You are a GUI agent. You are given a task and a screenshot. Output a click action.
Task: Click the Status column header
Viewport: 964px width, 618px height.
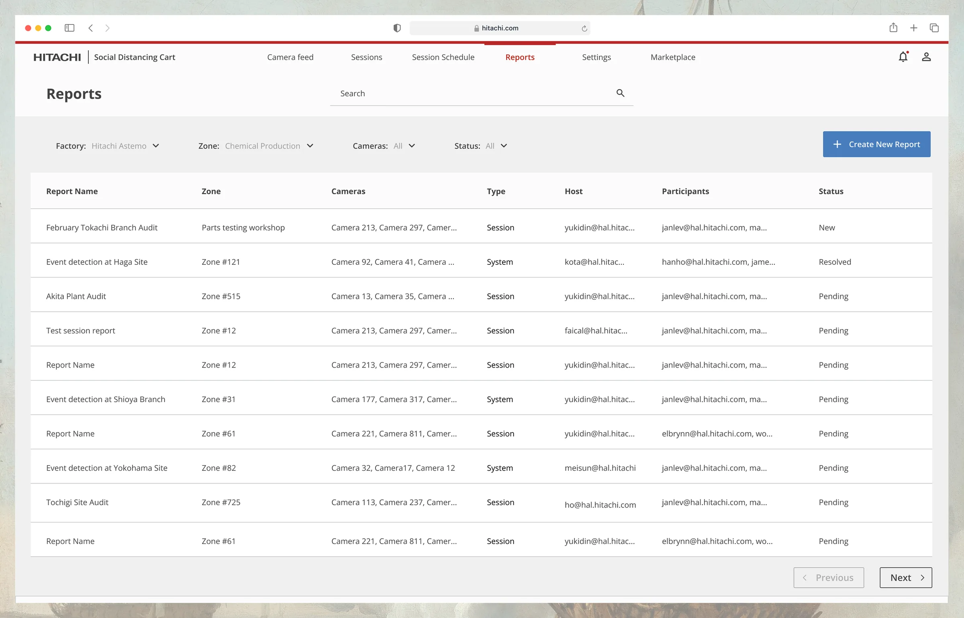click(831, 191)
